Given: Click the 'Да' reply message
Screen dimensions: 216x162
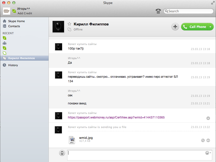Looking at the screenshot, I should click(x=70, y=63).
